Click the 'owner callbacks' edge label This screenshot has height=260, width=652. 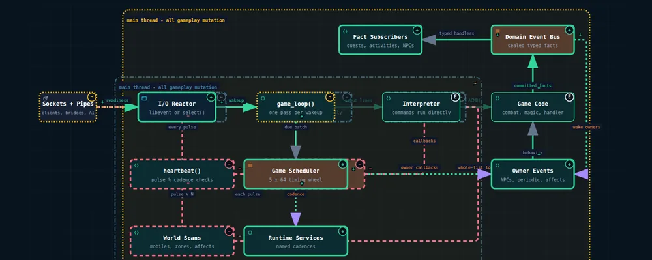click(419, 167)
